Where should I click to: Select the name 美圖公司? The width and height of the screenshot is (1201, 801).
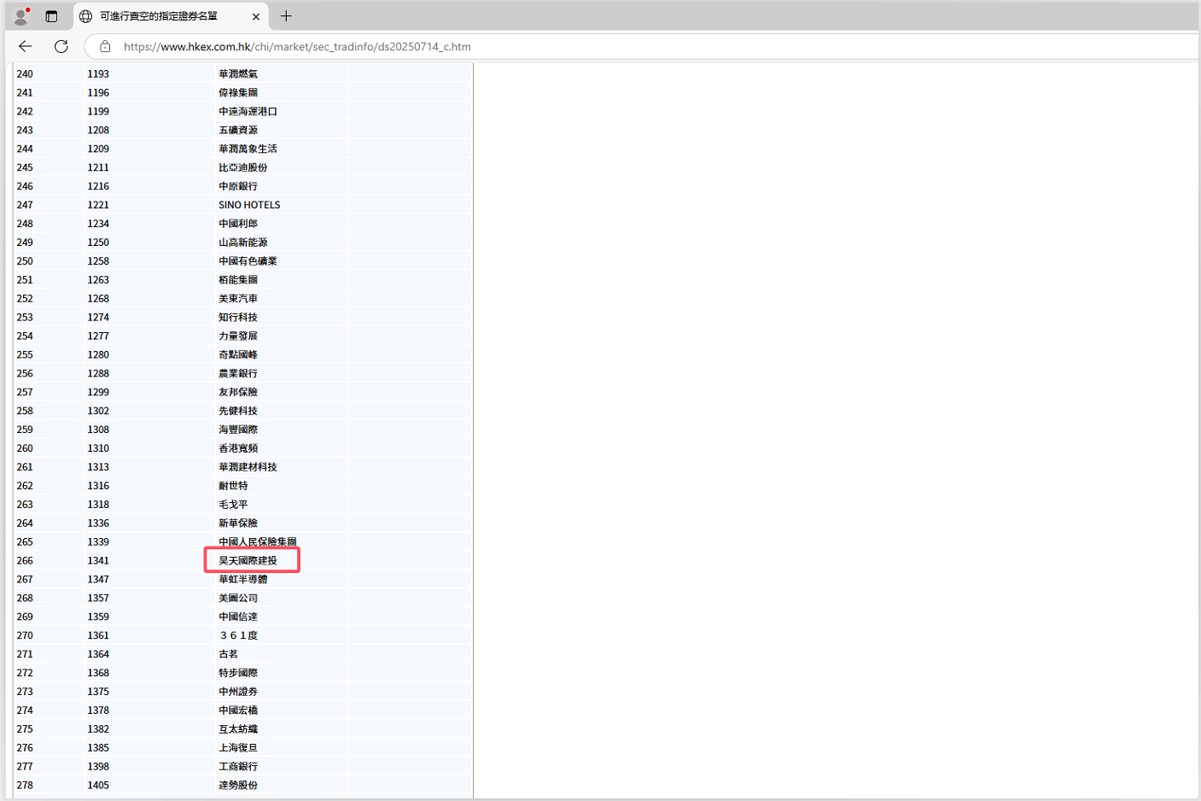[x=238, y=599]
